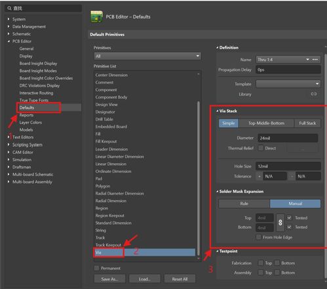Image resolution: width=327 pixels, height=289 pixels.
Task: Click the minus tolerance icon
Action: coord(292,176)
